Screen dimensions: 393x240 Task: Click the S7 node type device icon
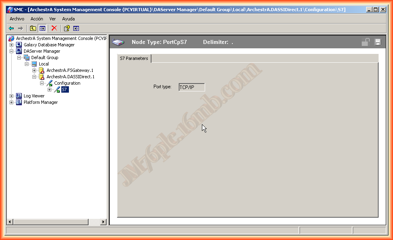(118, 42)
